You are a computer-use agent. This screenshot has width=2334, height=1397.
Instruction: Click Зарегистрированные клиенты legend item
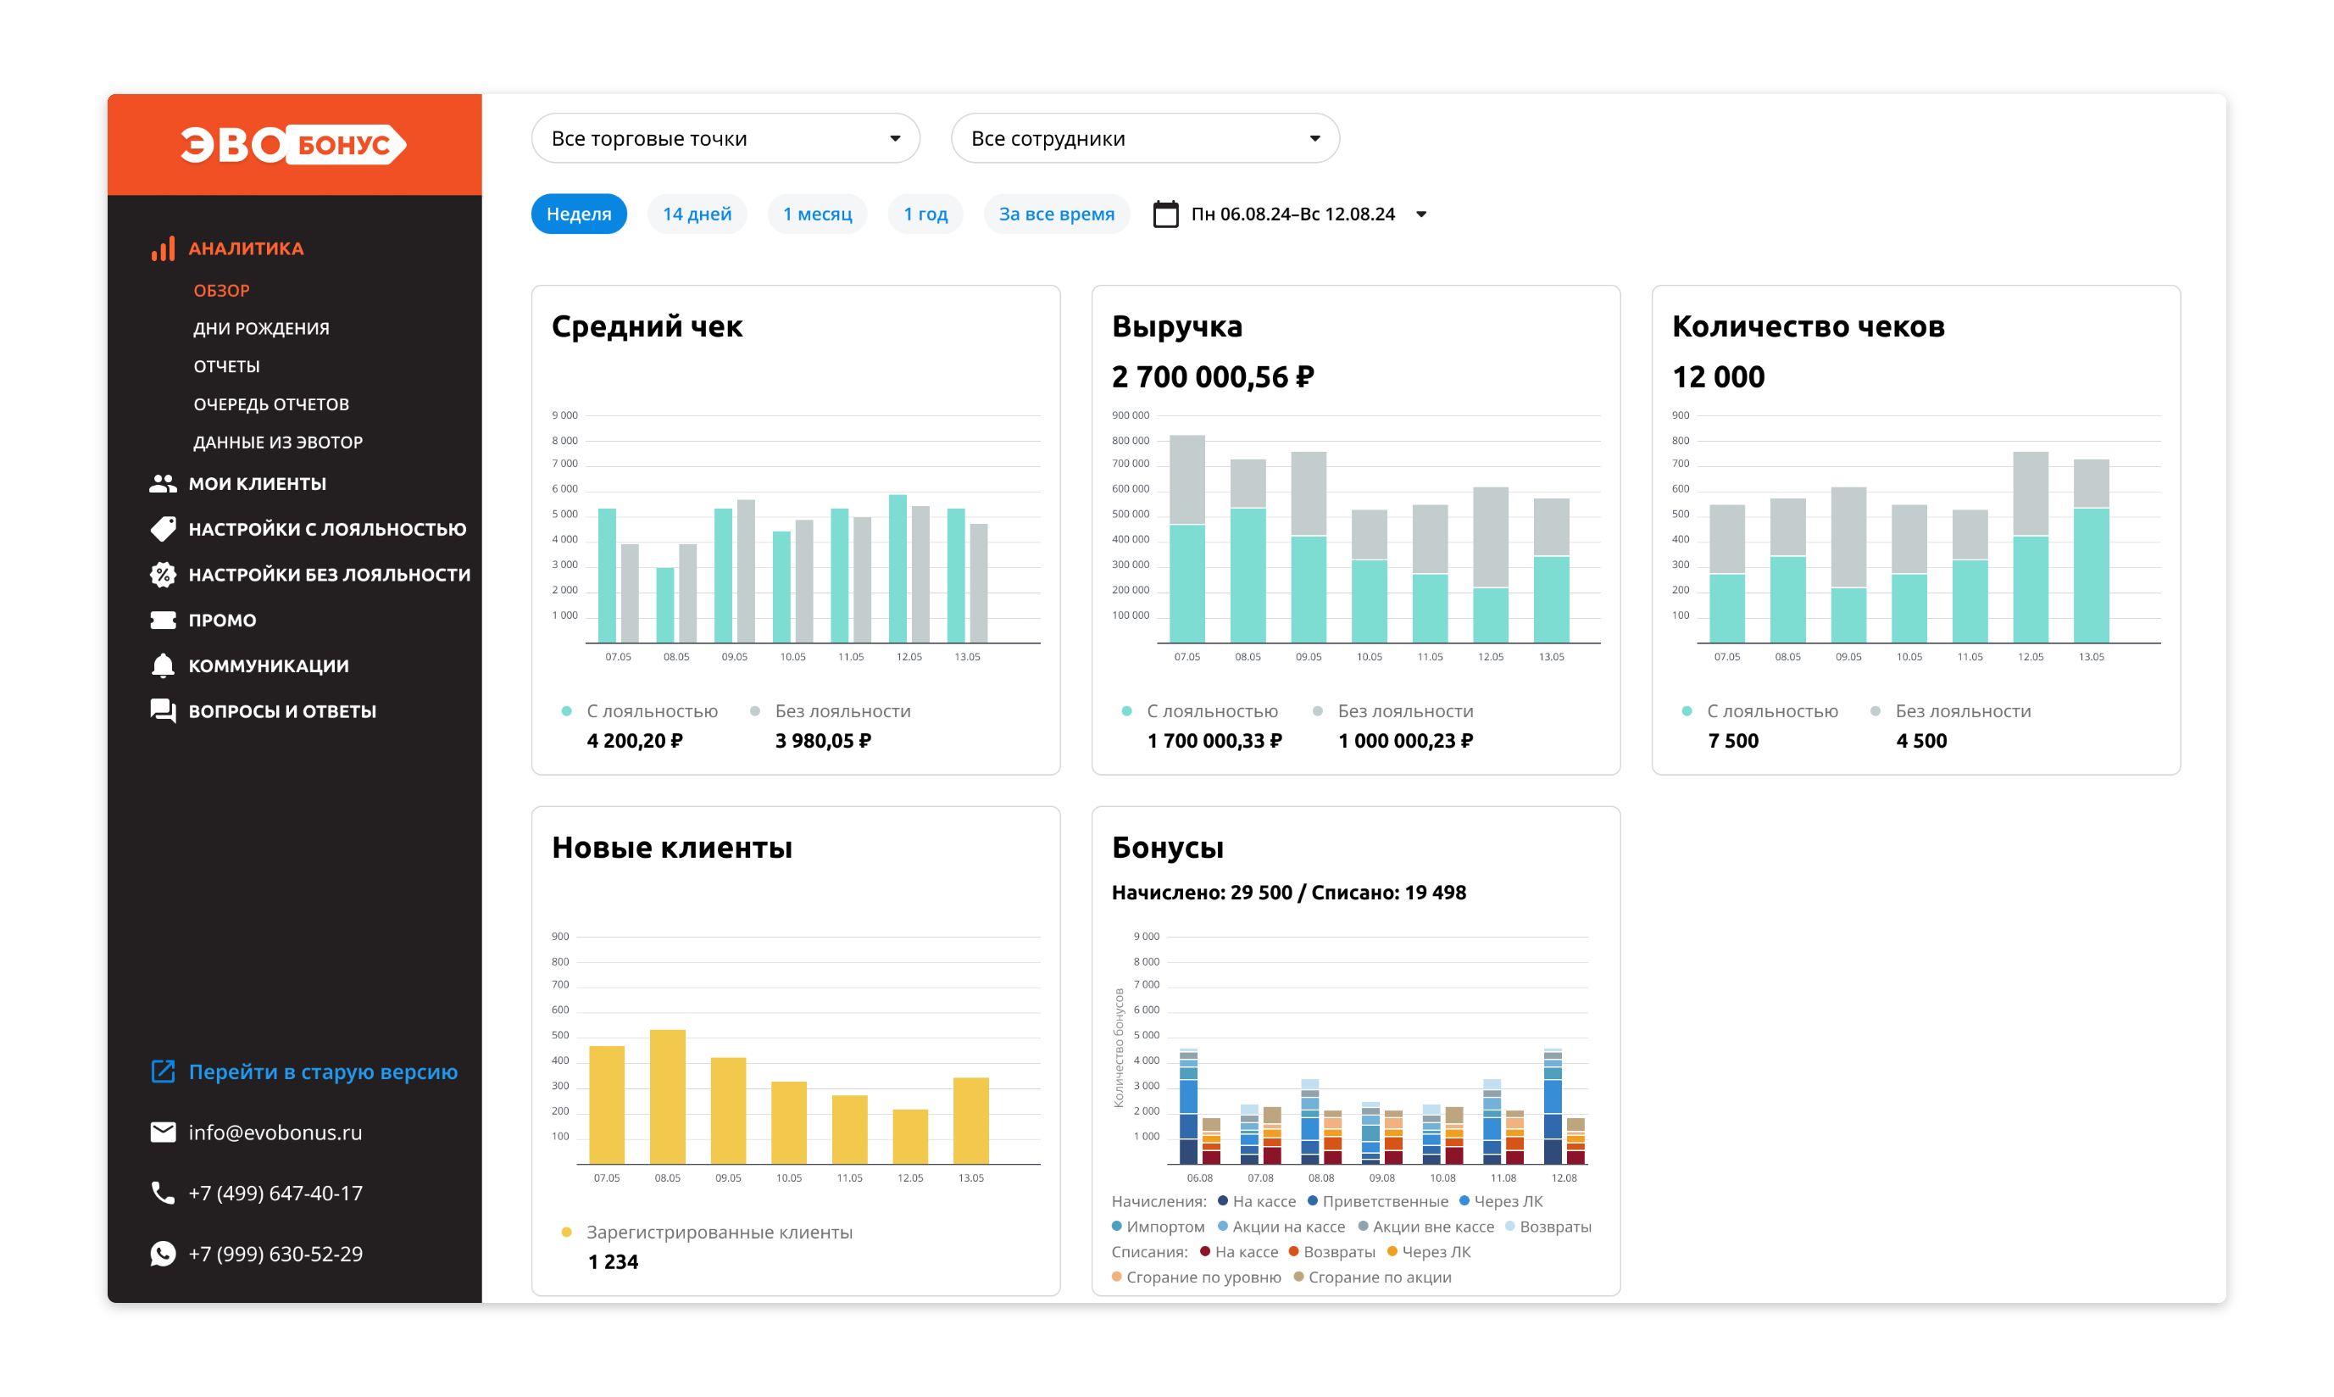click(719, 1232)
